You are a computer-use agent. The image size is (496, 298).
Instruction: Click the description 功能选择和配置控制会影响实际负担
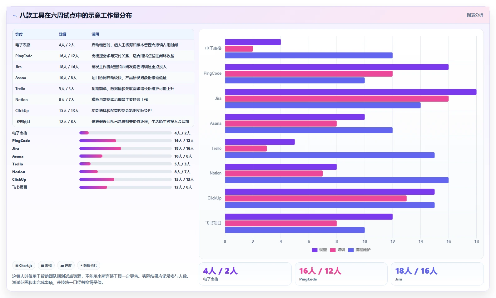pyautogui.click(x=122, y=111)
